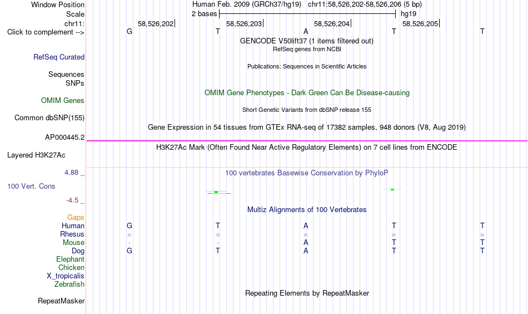Click the SNPs track label
Image resolution: width=528 pixels, height=314 pixels.
point(75,83)
